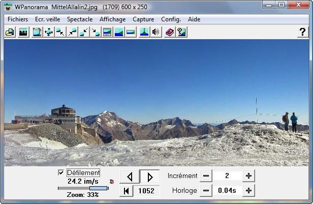Click the zoom slider handle
Viewport: 313px width, 204px height.
(x=99, y=188)
